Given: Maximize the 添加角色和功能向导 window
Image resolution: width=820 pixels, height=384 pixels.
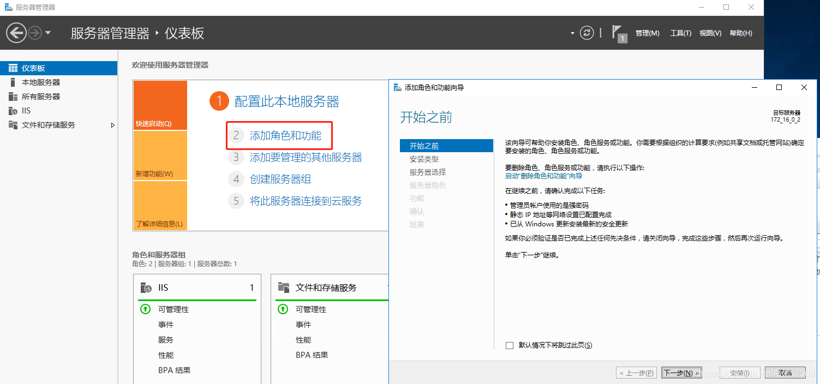Looking at the screenshot, I should [779, 87].
